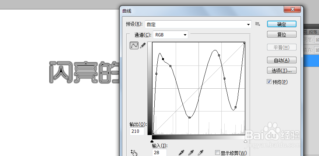Click the input field showing 28

click(159, 152)
